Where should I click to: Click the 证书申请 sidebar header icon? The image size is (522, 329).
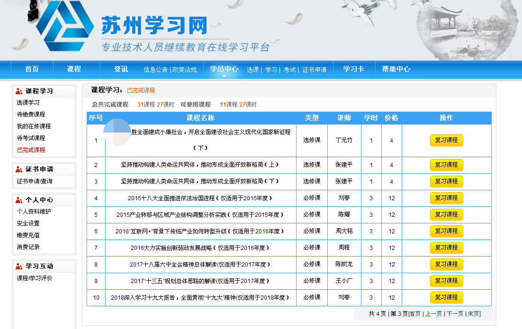[x=19, y=169]
